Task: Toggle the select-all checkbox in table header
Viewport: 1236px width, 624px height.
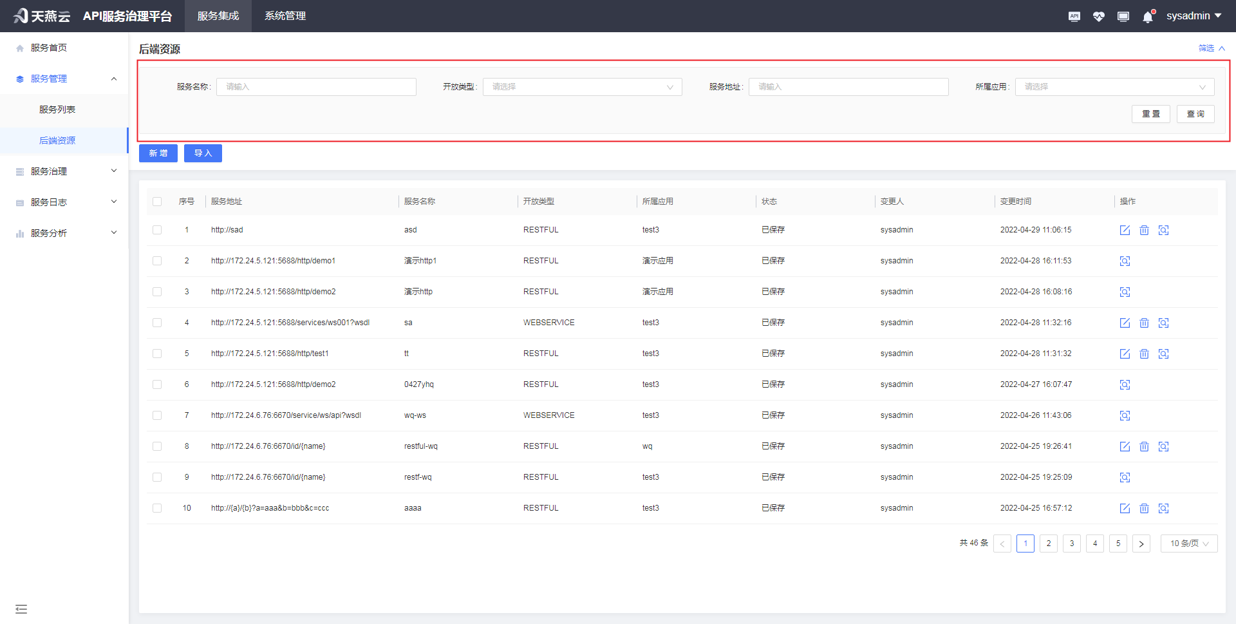Action: [157, 202]
